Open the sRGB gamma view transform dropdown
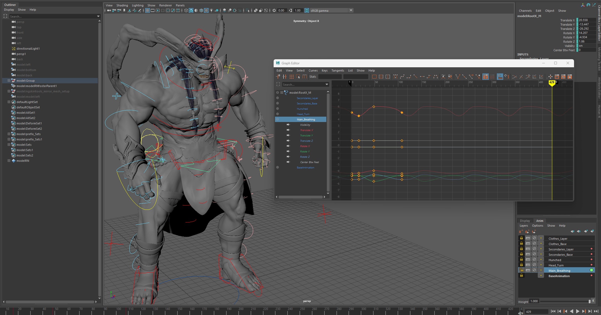The image size is (601, 315). coord(351,10)
